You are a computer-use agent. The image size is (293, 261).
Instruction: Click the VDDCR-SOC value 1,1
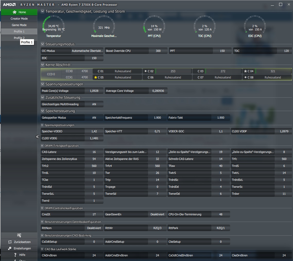[221, 131]
